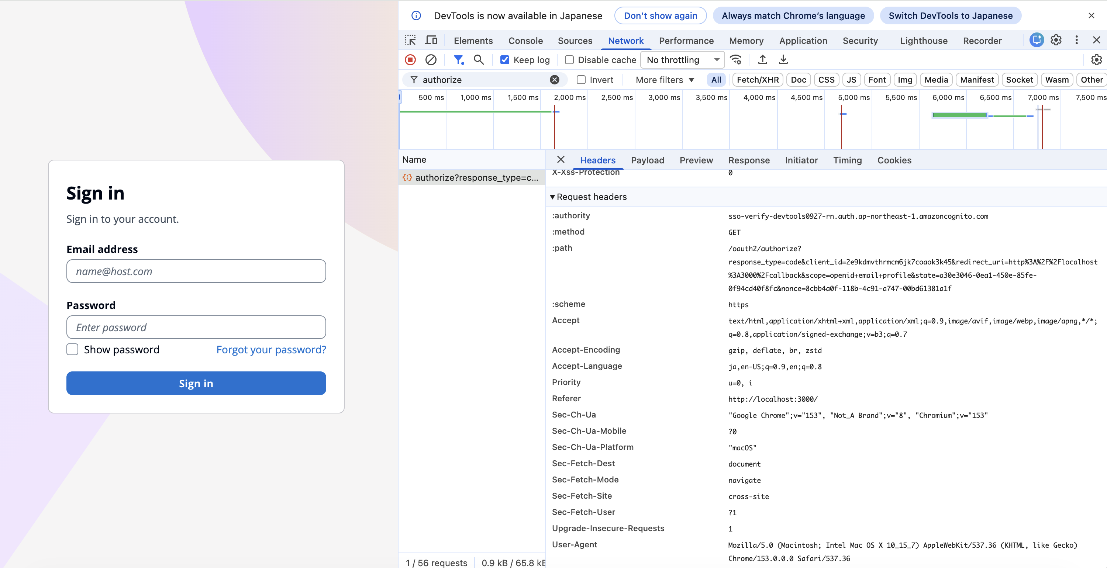The image size is (1107, 568).
Task: Clear the network log
Action: click(431, 60)
